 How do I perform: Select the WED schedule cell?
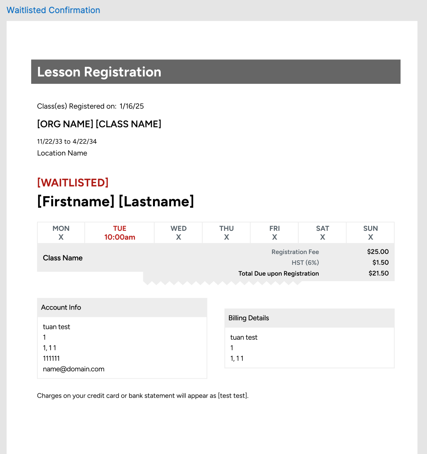(178, 233)
